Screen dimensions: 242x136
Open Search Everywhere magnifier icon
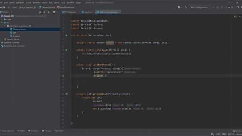pos(238,8)
